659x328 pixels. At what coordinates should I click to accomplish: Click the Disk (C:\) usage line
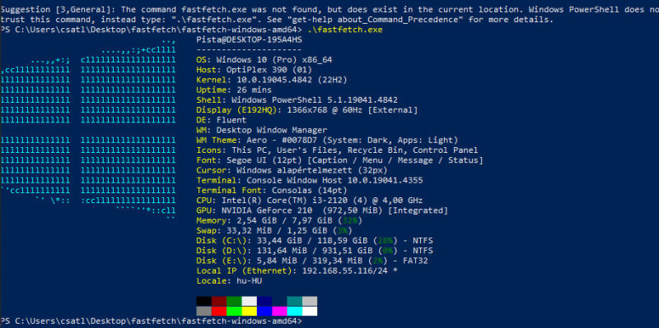pos(315,241)
